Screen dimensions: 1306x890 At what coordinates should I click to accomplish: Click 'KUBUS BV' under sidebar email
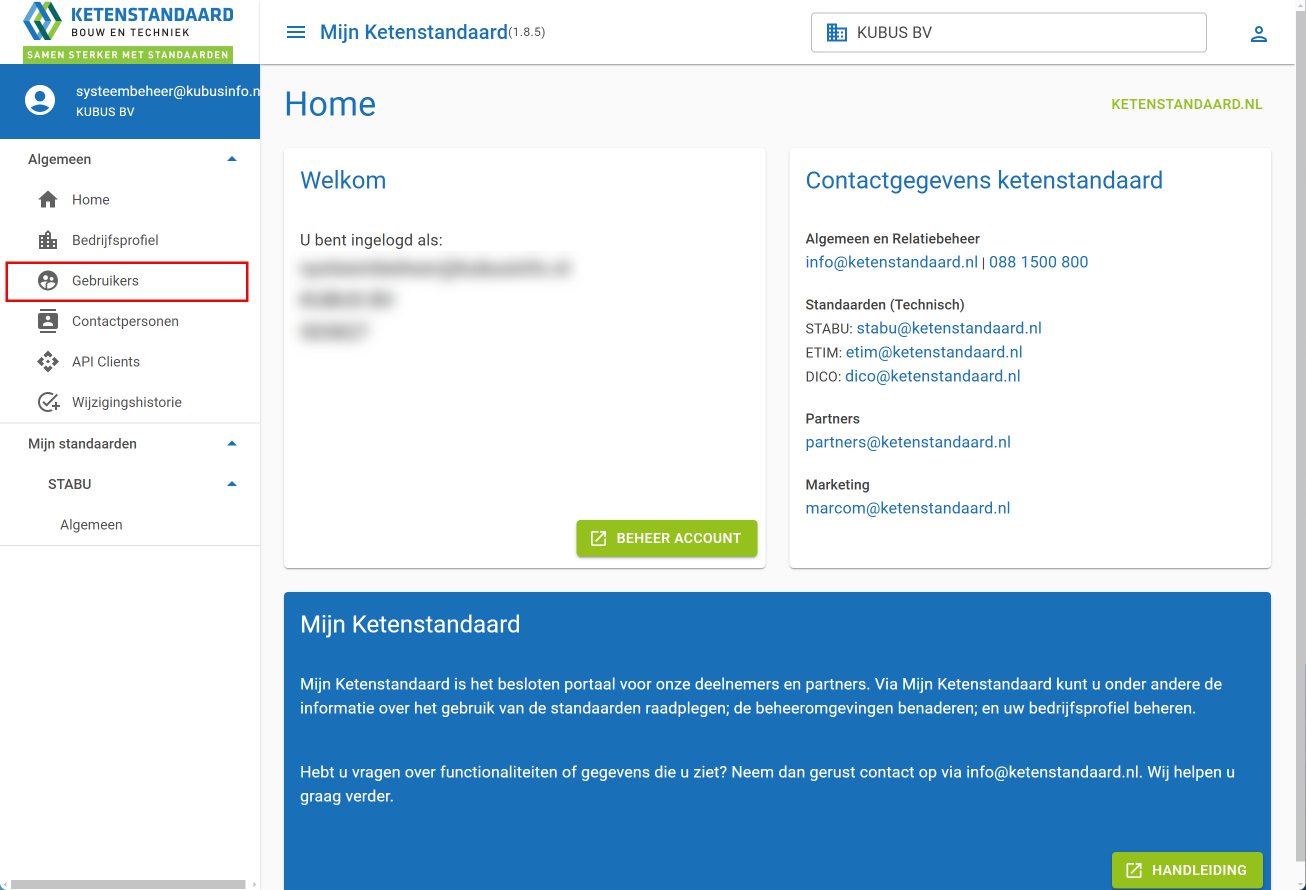click(x=105, y=112)
